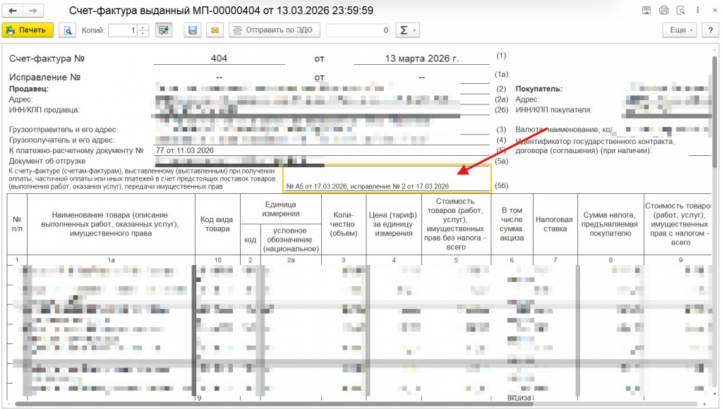Screen dimensions: 722x409
Task: Go forward with the right arrow button
Action: pyautogui.click(x=33, y=10)
